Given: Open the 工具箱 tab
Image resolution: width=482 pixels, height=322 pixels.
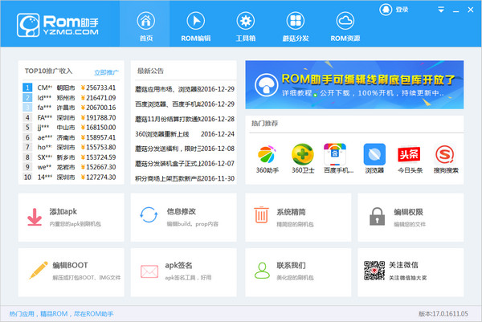Looking at the screenshot, I should (246, 24).
